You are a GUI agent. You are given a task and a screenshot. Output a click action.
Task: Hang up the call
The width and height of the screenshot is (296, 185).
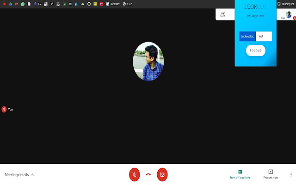[148, 175]
